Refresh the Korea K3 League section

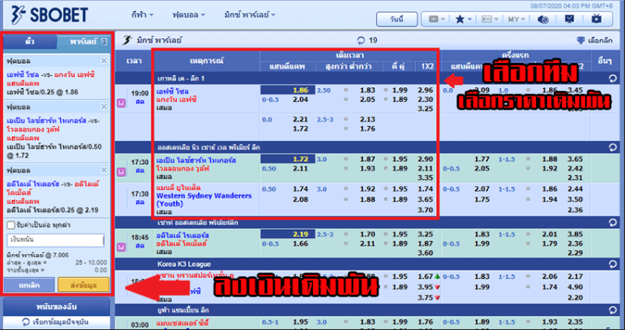point(613,264)
